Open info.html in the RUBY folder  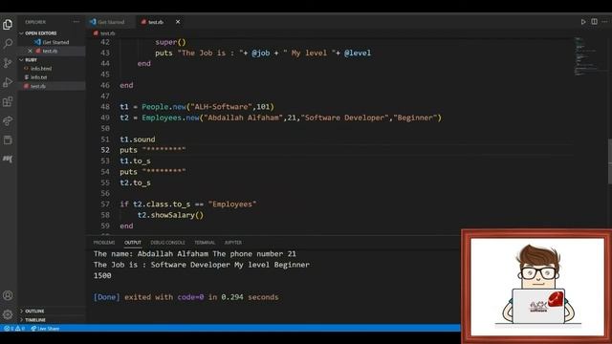click(52, 68)
